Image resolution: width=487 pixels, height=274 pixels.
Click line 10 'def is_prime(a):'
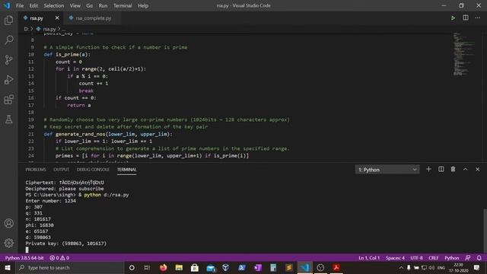pyautogui.click(x=67, y=54)
